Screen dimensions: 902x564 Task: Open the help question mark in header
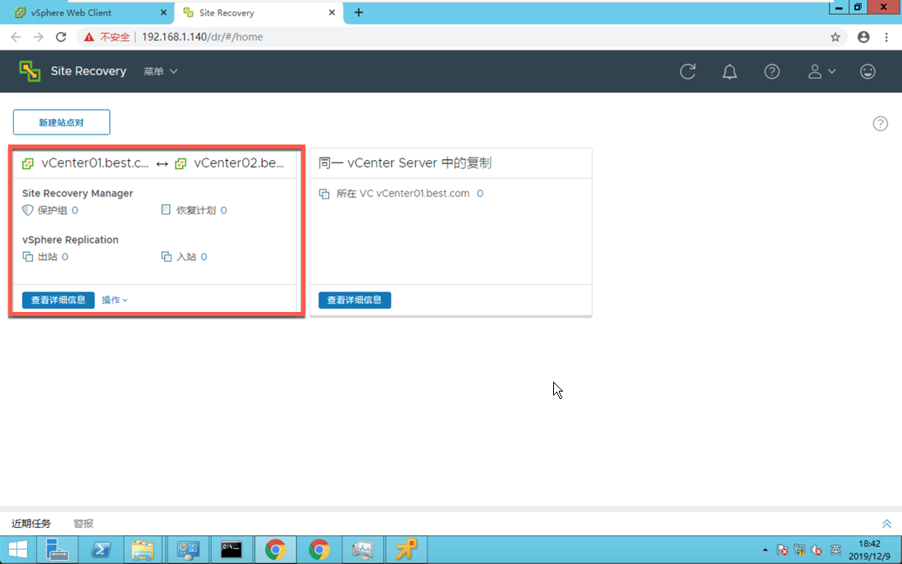click(772, 71)
